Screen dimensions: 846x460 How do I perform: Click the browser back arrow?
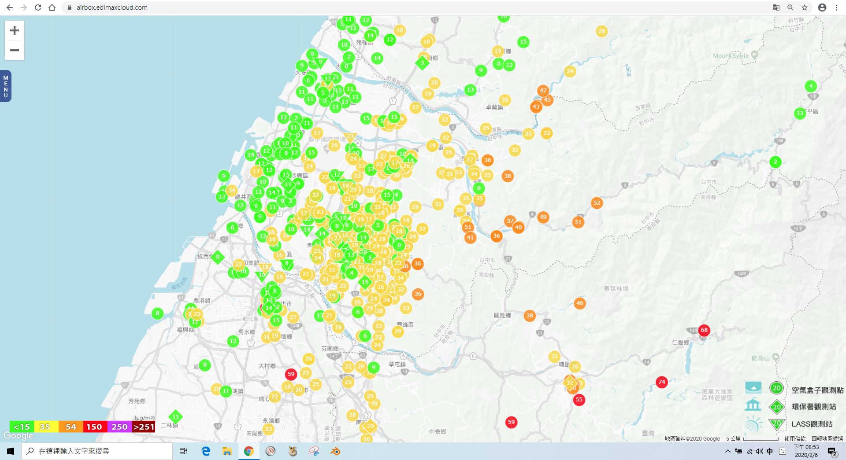coord(10,7)
